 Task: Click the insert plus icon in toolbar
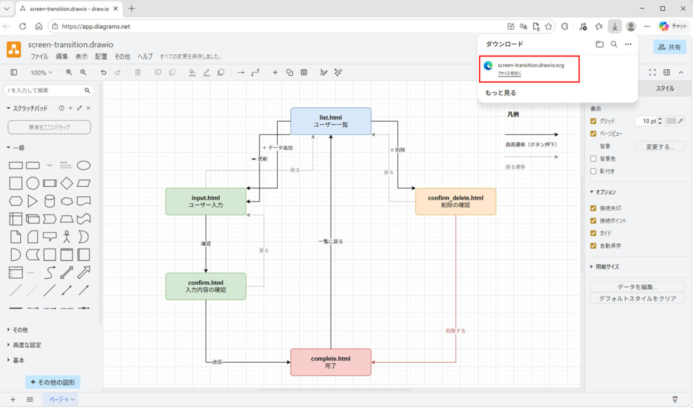(275, 73)
